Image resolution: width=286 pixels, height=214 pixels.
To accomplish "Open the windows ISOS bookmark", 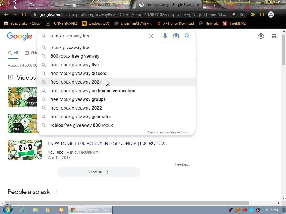I will point(96,23).
